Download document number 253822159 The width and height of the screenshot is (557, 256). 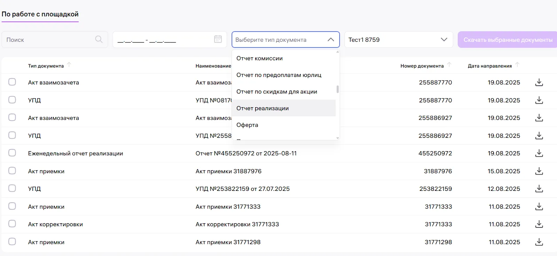pos(539,189)
